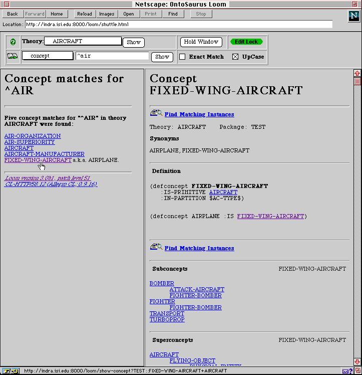Open the AIR-ORGANIZATION link
Viewport: 362px width, 375px height.
point(33,136)
